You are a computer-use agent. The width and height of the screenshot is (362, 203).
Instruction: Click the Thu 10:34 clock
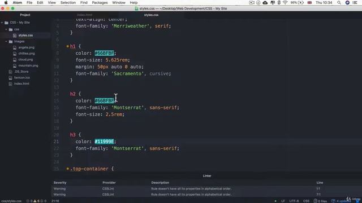click(324, 2)
